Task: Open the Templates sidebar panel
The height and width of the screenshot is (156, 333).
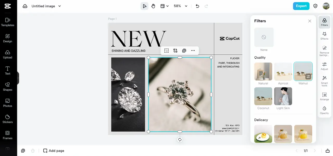Action: tap(8, 22)
